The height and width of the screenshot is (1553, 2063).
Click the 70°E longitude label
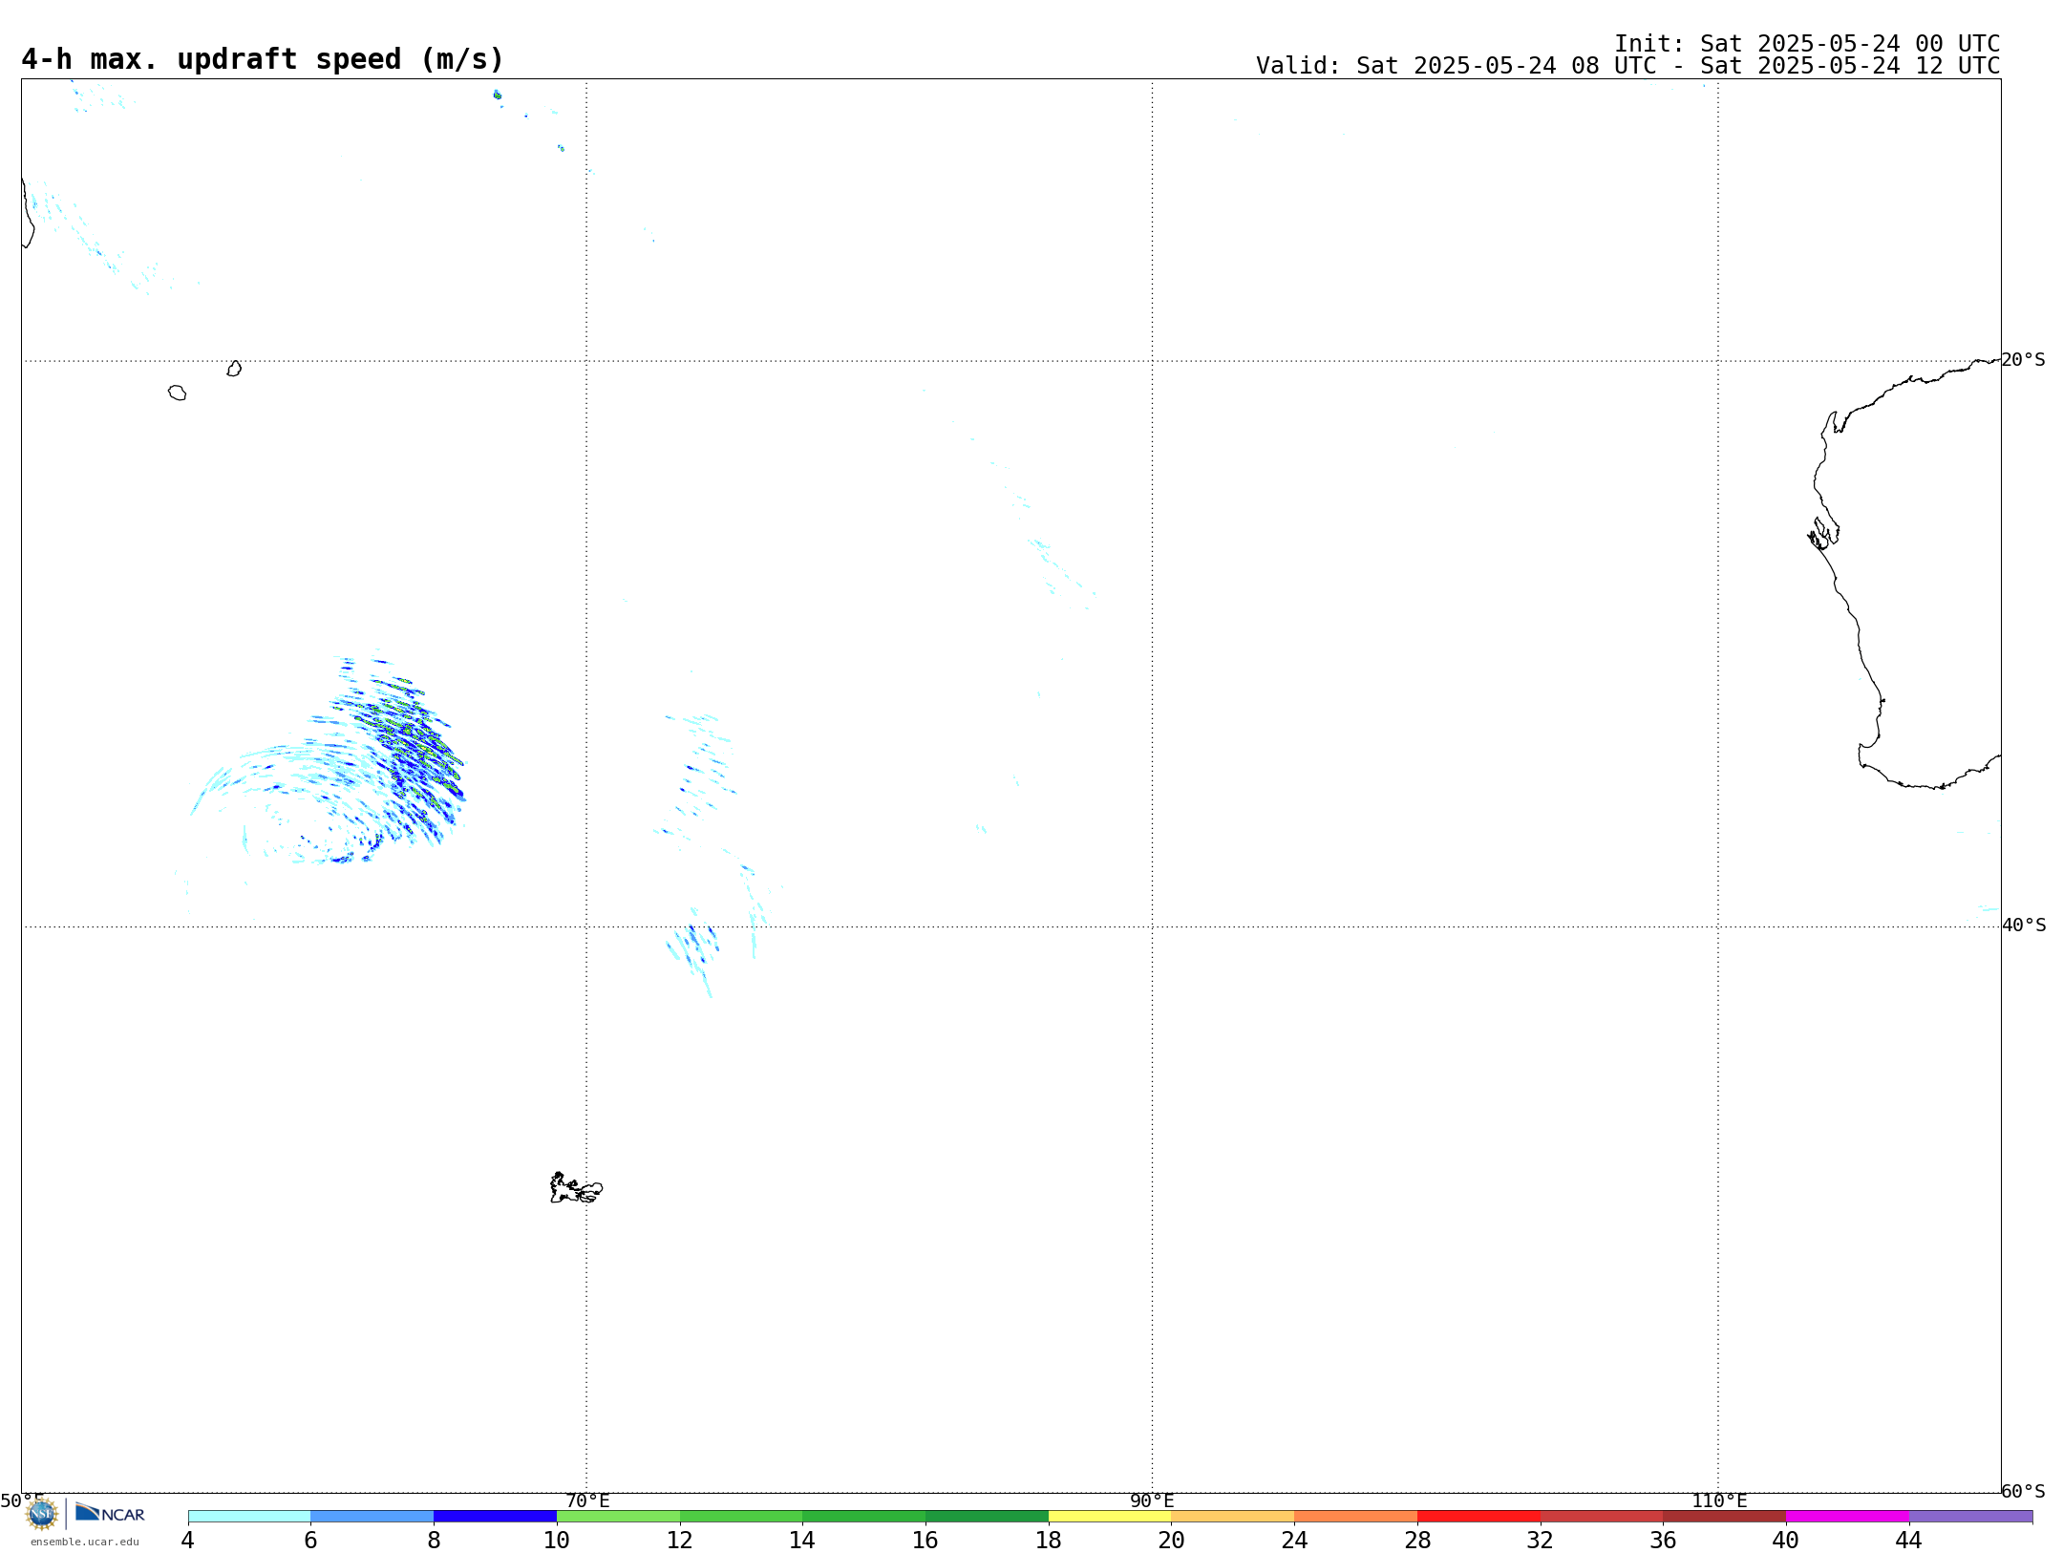click(x=587, y=1500)
